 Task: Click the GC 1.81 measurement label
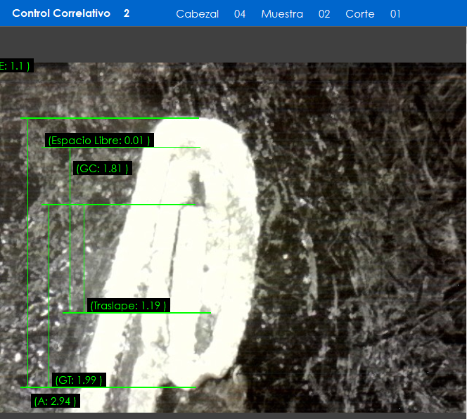[102, 169]
